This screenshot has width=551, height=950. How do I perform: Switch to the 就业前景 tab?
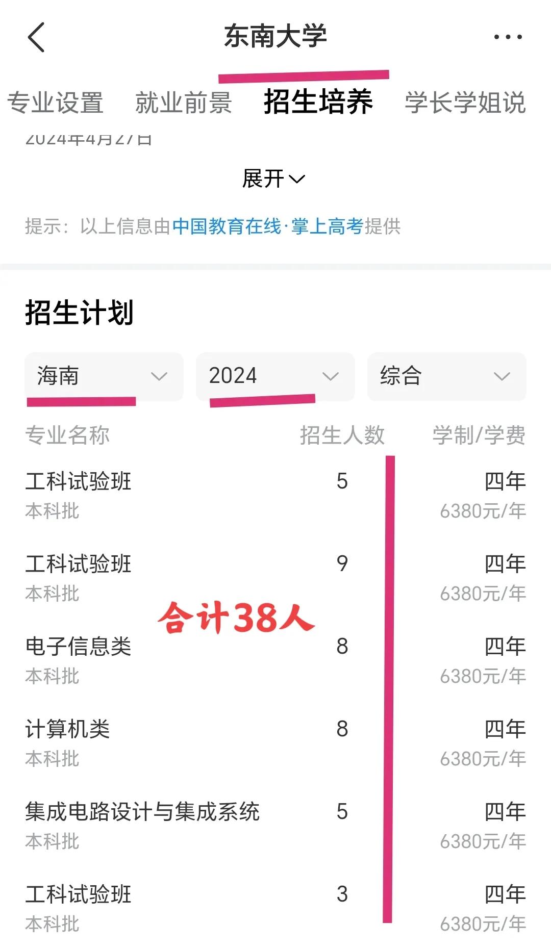184,102
